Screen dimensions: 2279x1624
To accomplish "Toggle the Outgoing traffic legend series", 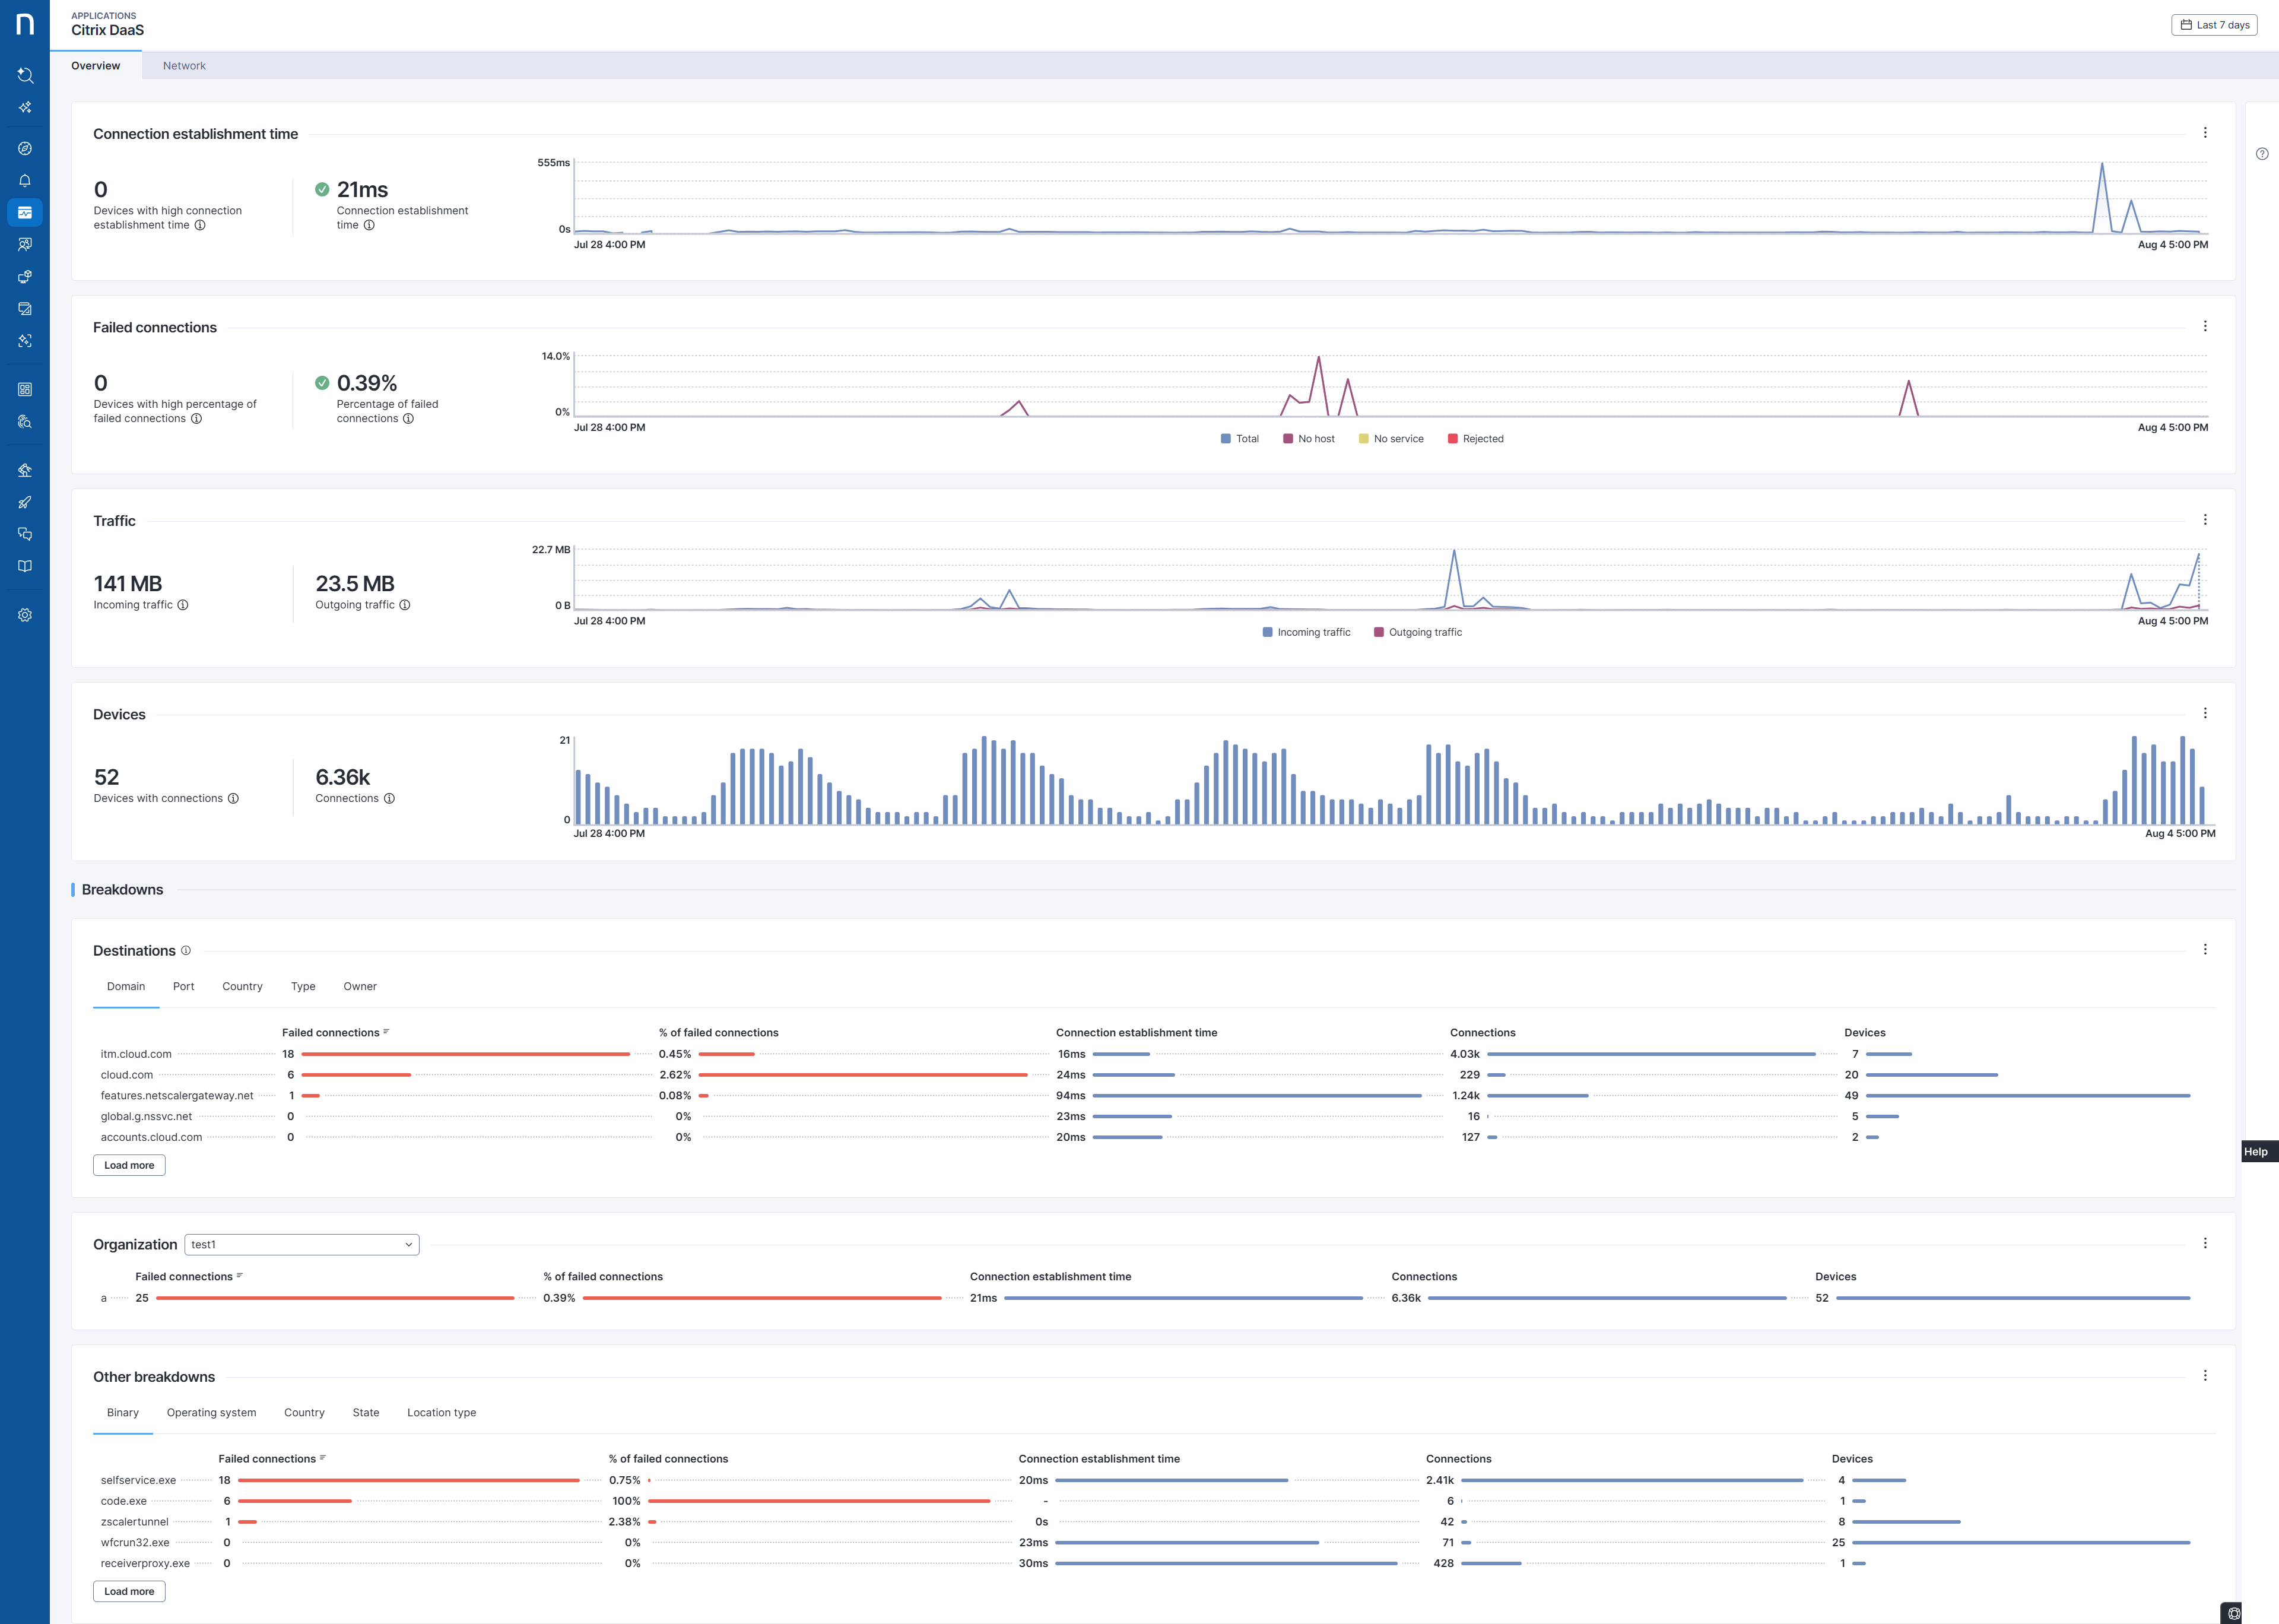I will pos(1417,632).
